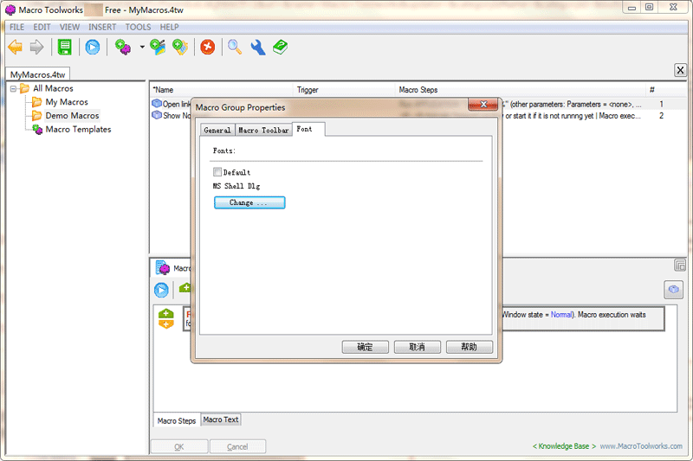This screenshot has height=461, width=693.
Task: Sort by the Trigger column header
Action: [344, 90]
